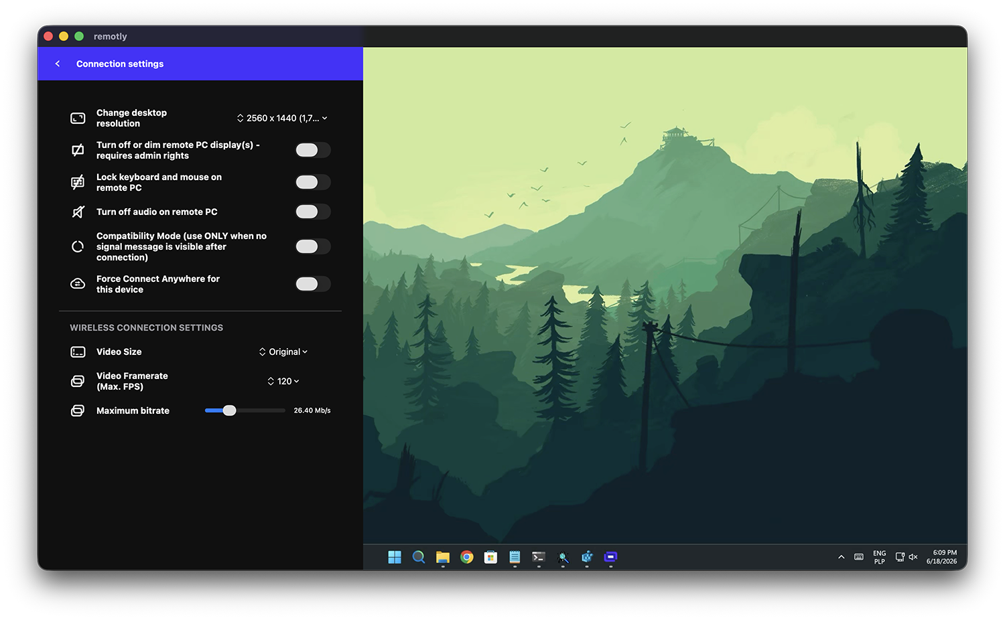Click the lock keyboard and mouse icon
Viewport: 1005px width, 620px height.
point(78,182)
